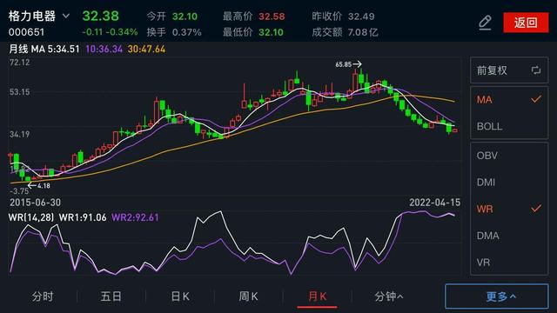This screenshot has height=313, width=557.
Task: Select the DMI sub-indicator
Action: [509, 182]
